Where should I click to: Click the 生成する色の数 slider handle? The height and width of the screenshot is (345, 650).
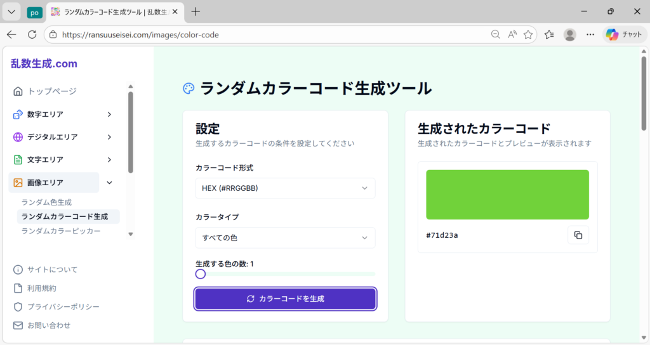coord(201,274)
